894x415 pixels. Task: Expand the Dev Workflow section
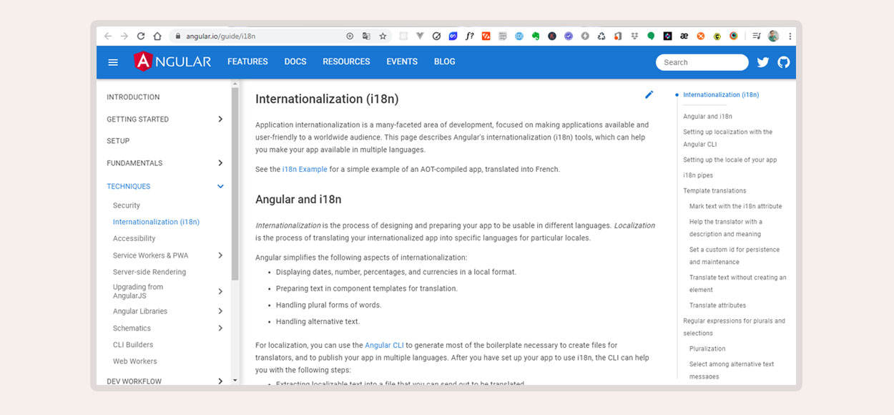[220, 381]
